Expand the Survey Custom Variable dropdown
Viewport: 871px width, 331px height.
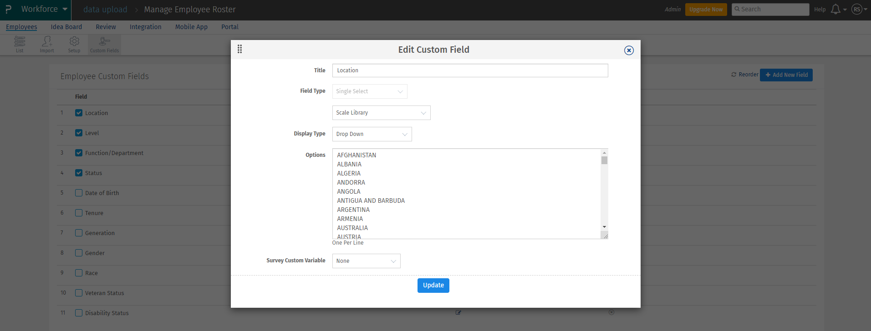click(366, 261)
